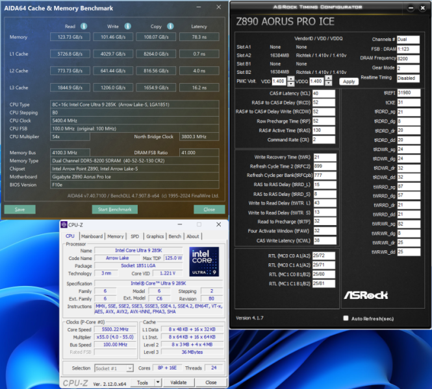Open the Bench tab
The image size is (432, 389).
pos(175,237)
